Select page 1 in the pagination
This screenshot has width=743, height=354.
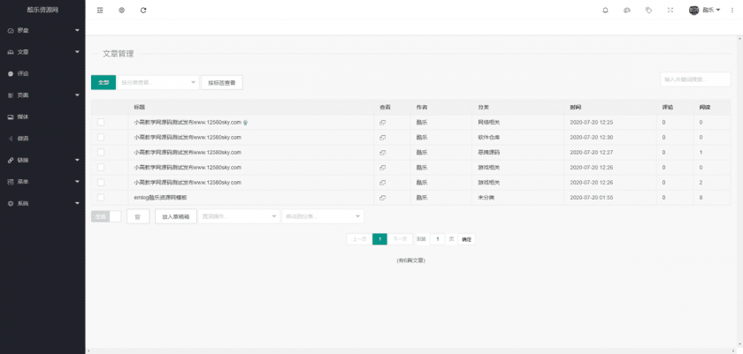(x=379, y=239)
